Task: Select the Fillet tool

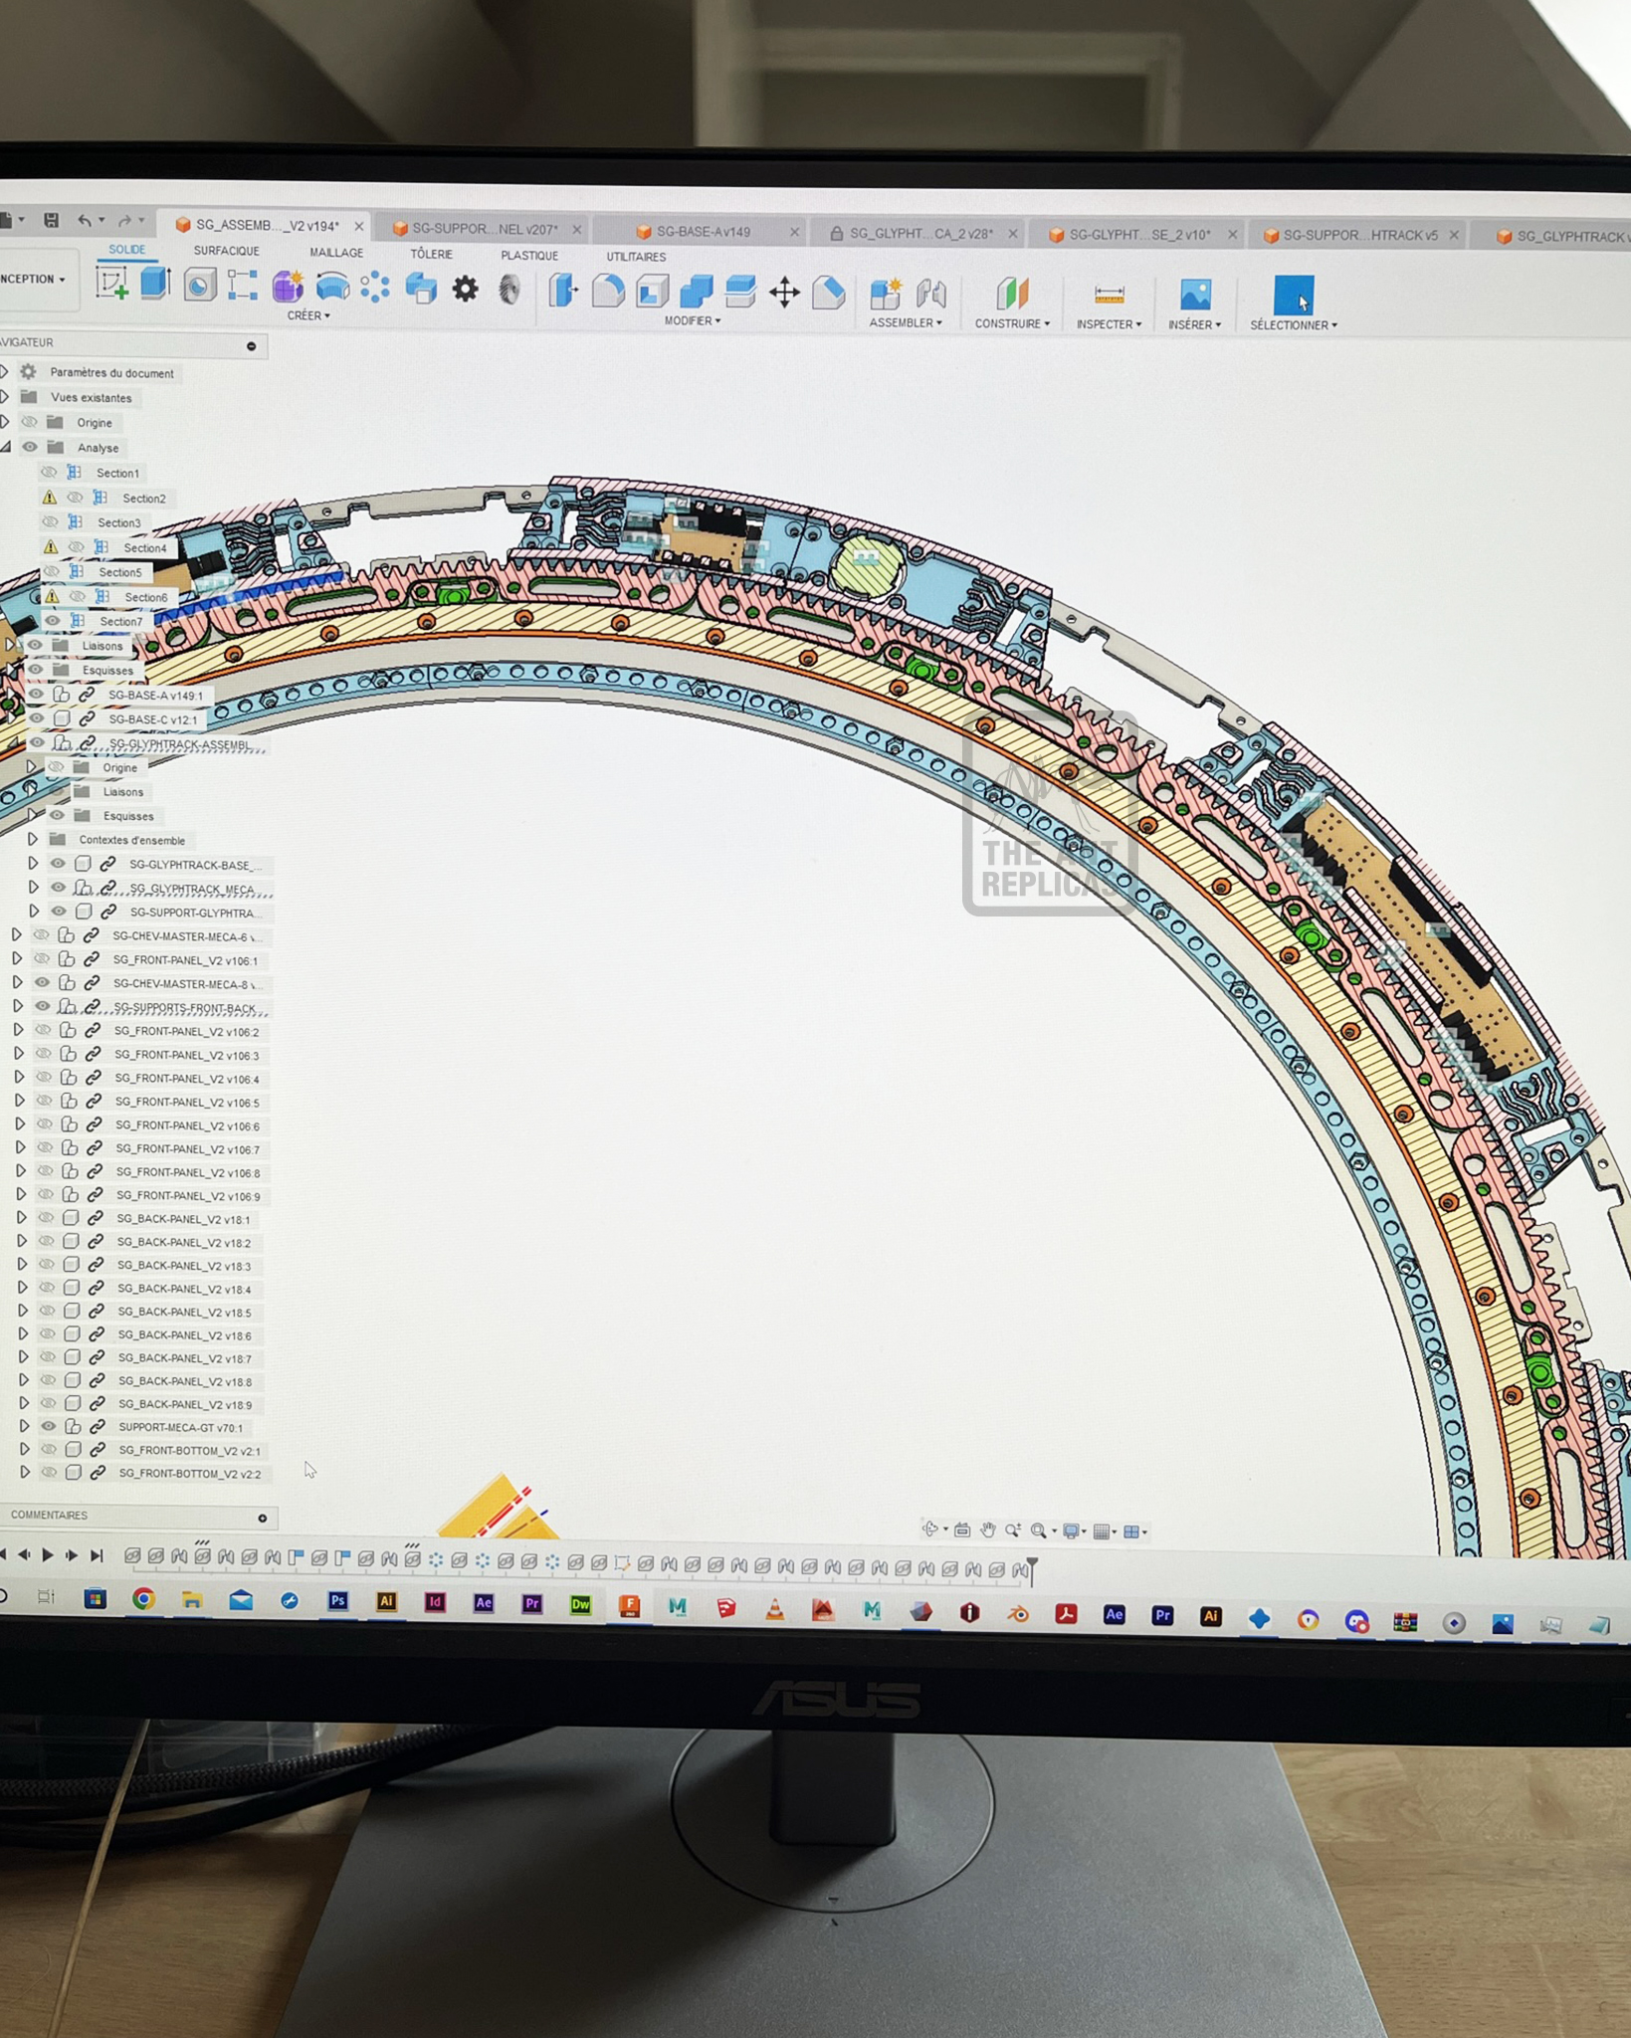Action: coord(607,291)
